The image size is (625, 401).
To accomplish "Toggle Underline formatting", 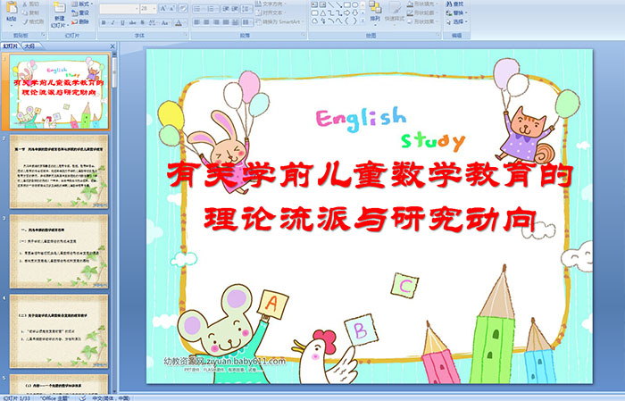I will (x=122, y=22).
